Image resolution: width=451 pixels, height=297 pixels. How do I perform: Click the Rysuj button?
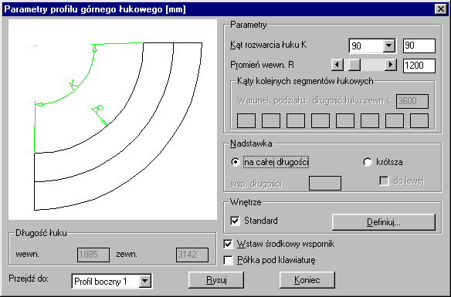pos(216,280)
